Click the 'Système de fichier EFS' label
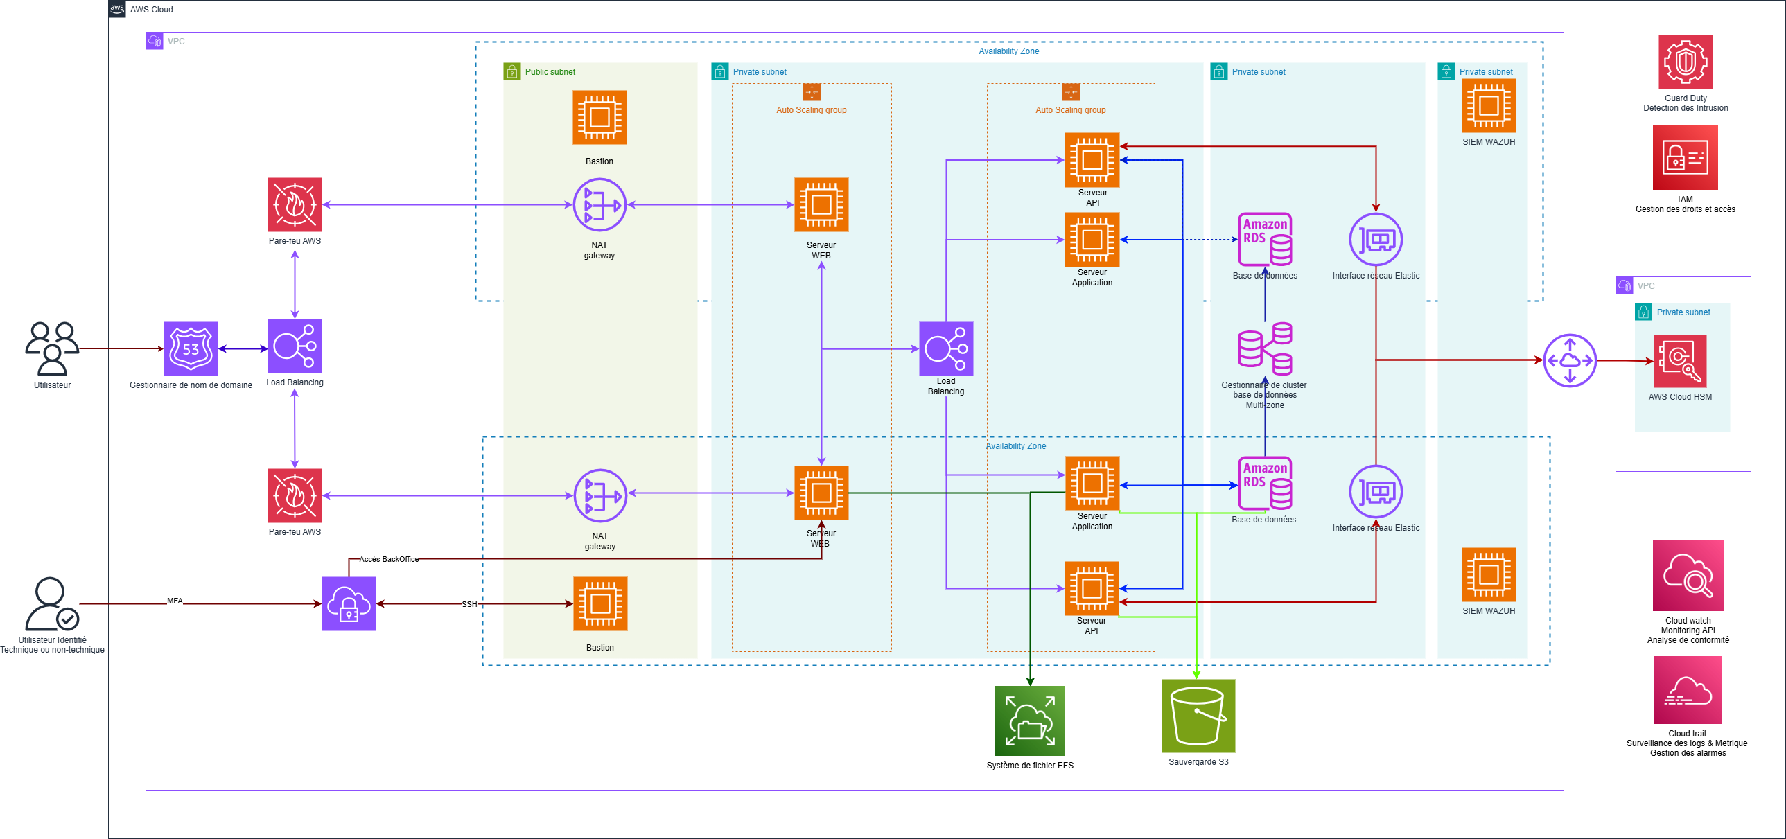 pos(1031,766)
